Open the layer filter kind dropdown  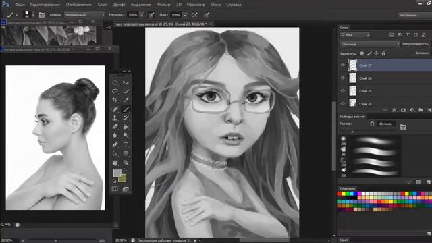[355, 34]
